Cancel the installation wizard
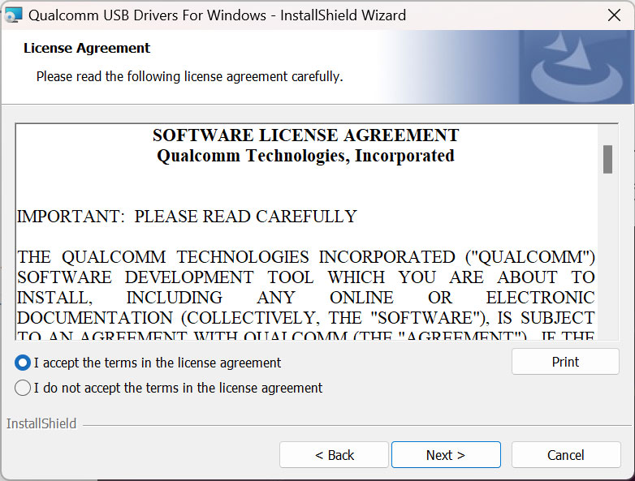Screen dimensions: 635x481 [x=566, y=455]
